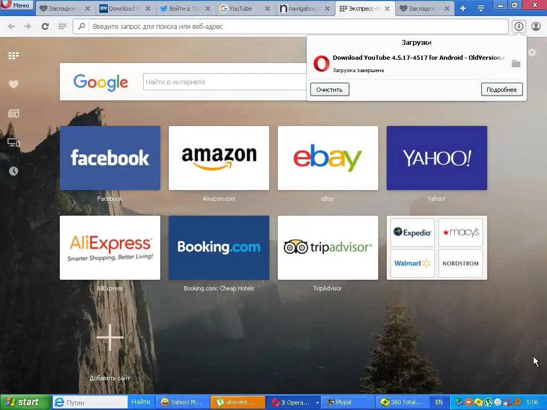Open the Mypal taskbar item
Viewport: 547px width, 410px height.
347,402
